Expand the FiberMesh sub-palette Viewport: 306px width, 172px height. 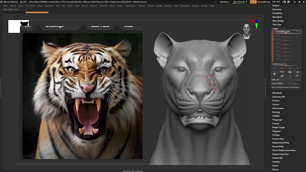[277, 93]
